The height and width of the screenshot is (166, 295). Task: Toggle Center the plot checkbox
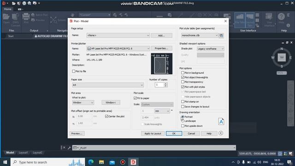click(x=106, y=116)
